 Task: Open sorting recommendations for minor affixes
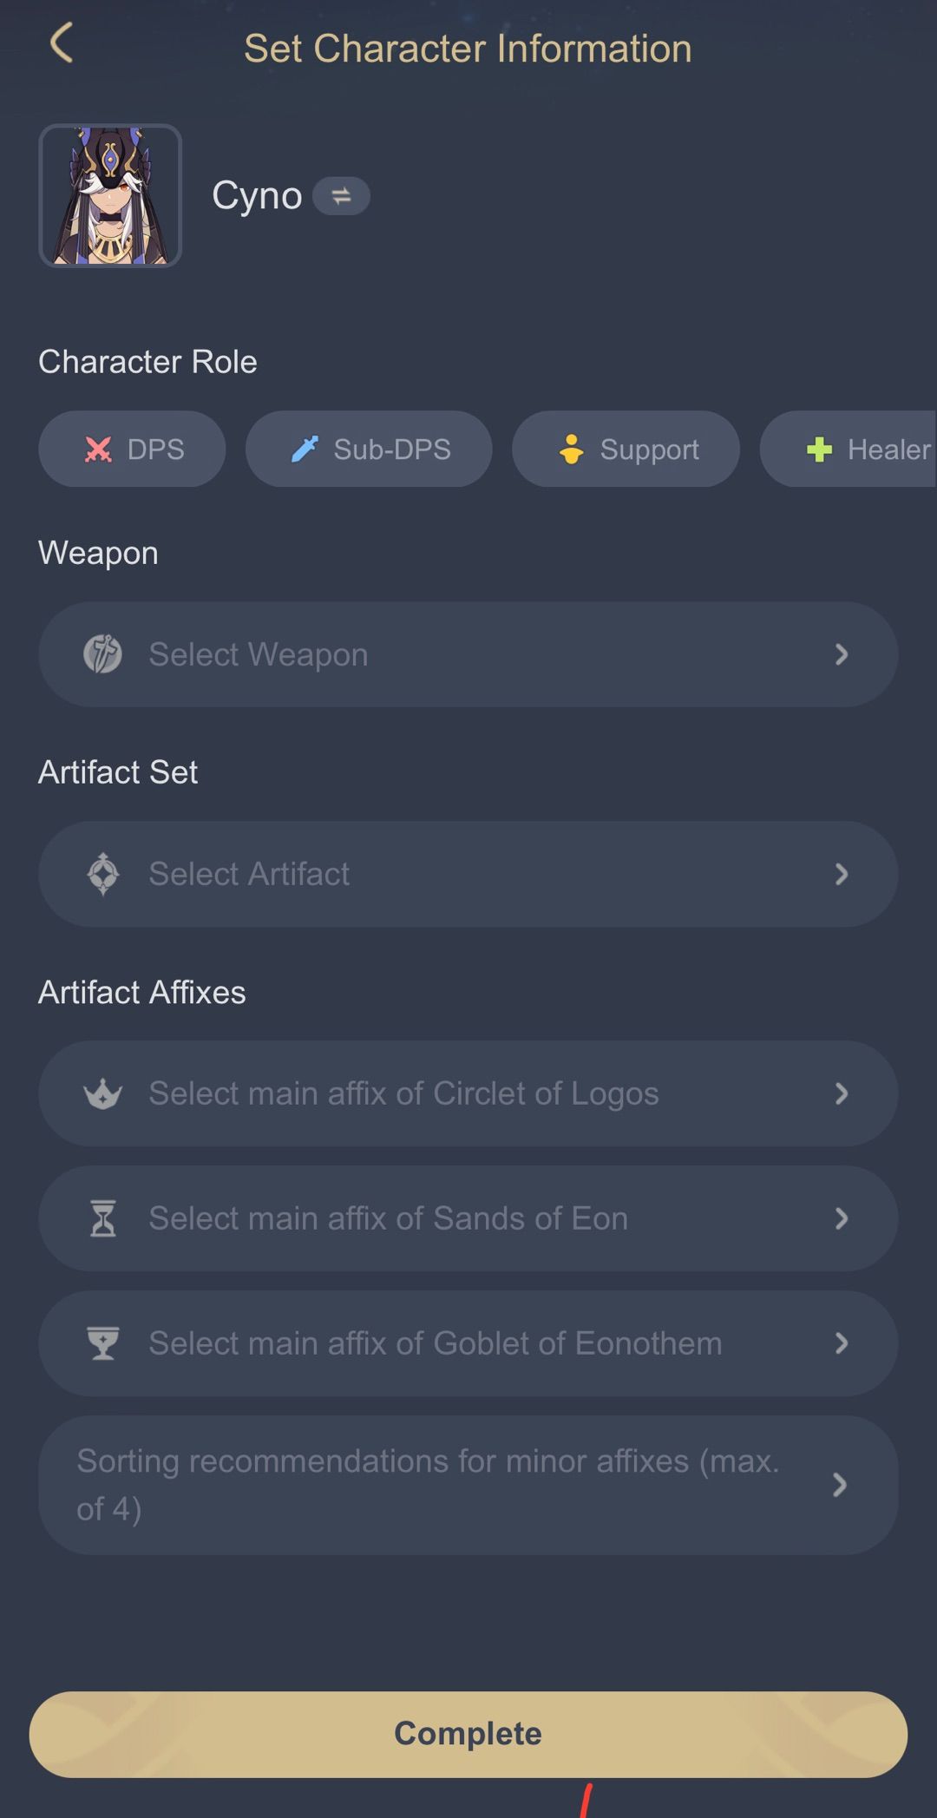click(x=468, y=1485)
